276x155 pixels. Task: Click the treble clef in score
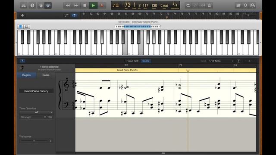coord(66,84)
